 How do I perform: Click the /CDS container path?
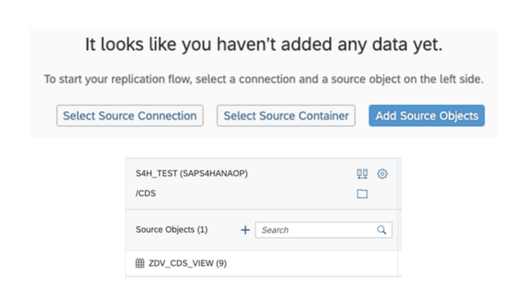coord(145,193)
